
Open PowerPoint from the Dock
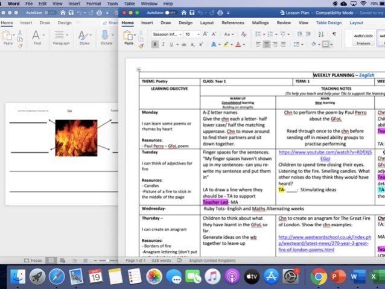tap(337, 277)
